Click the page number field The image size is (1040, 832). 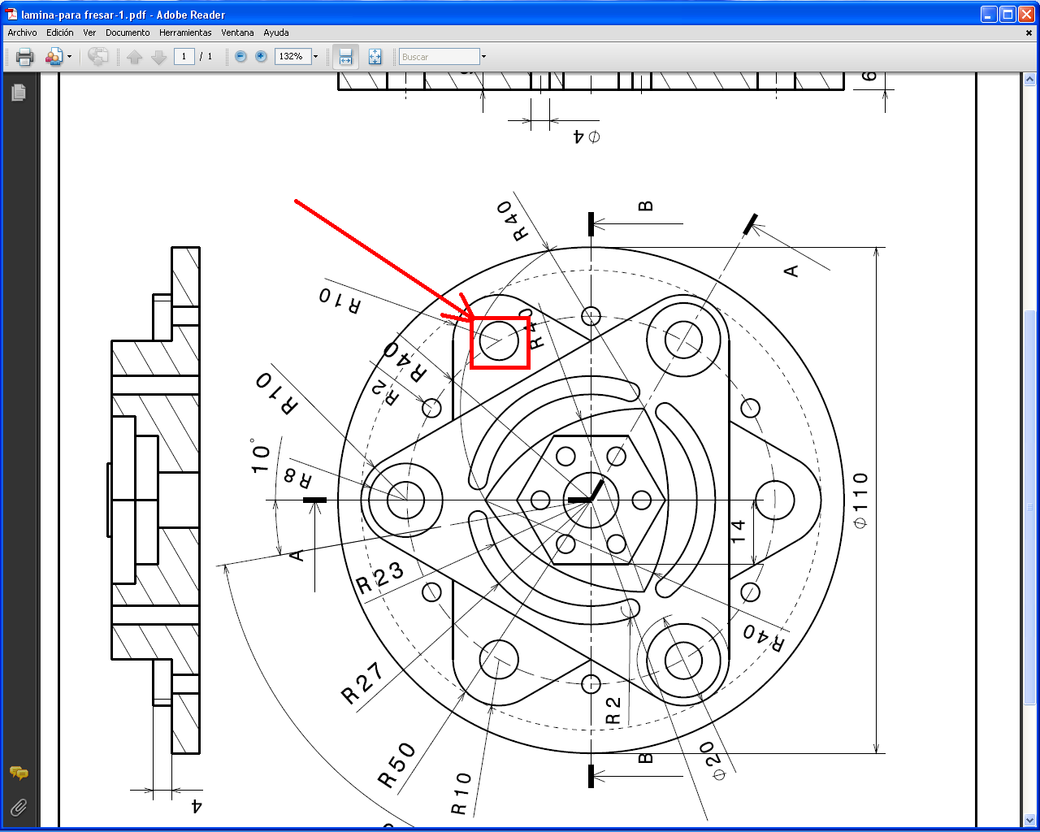184,56
